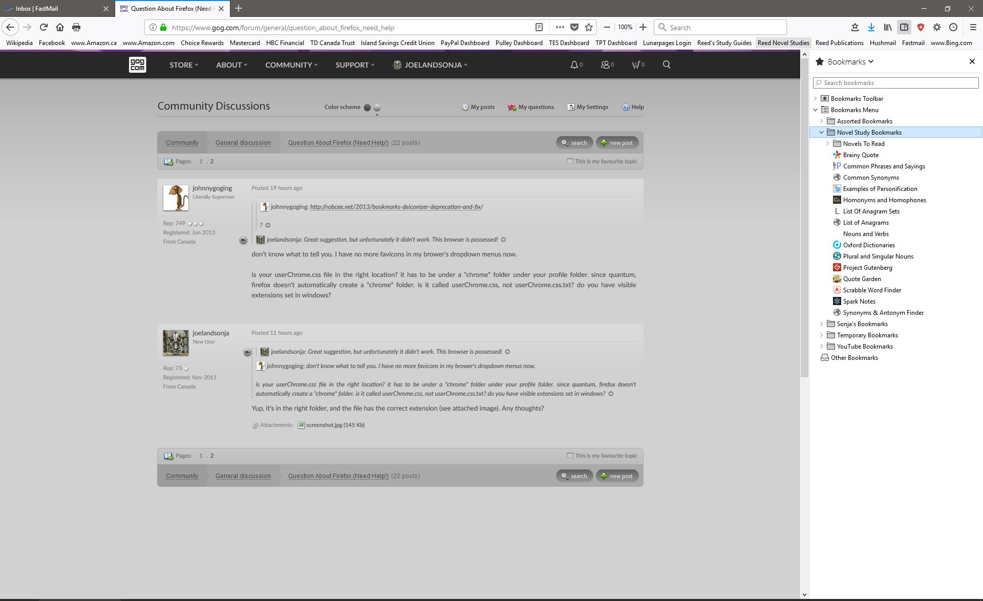
Task: Close the bookmarks sidebar
Action: (x=972, y=61)
